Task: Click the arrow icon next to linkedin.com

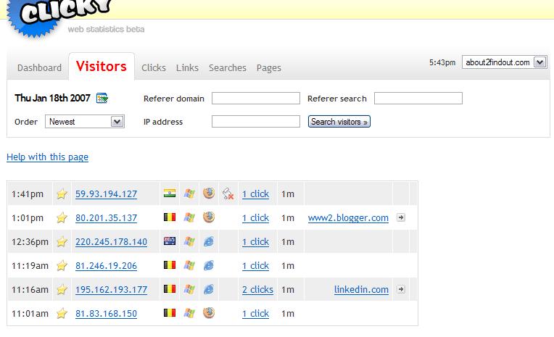Action: click(x=401, y=289)
